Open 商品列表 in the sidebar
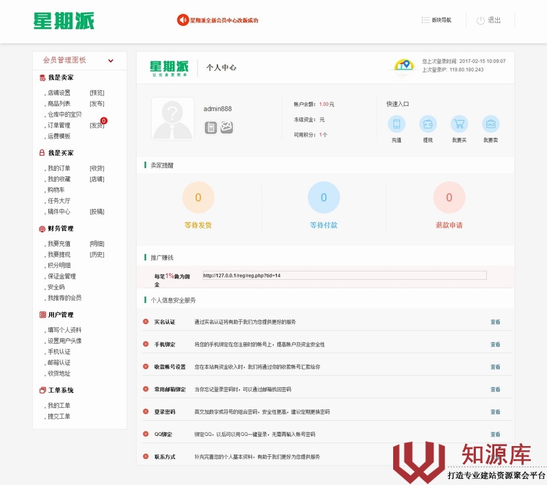Screen dimensions: 547x485 coord(59,103)
